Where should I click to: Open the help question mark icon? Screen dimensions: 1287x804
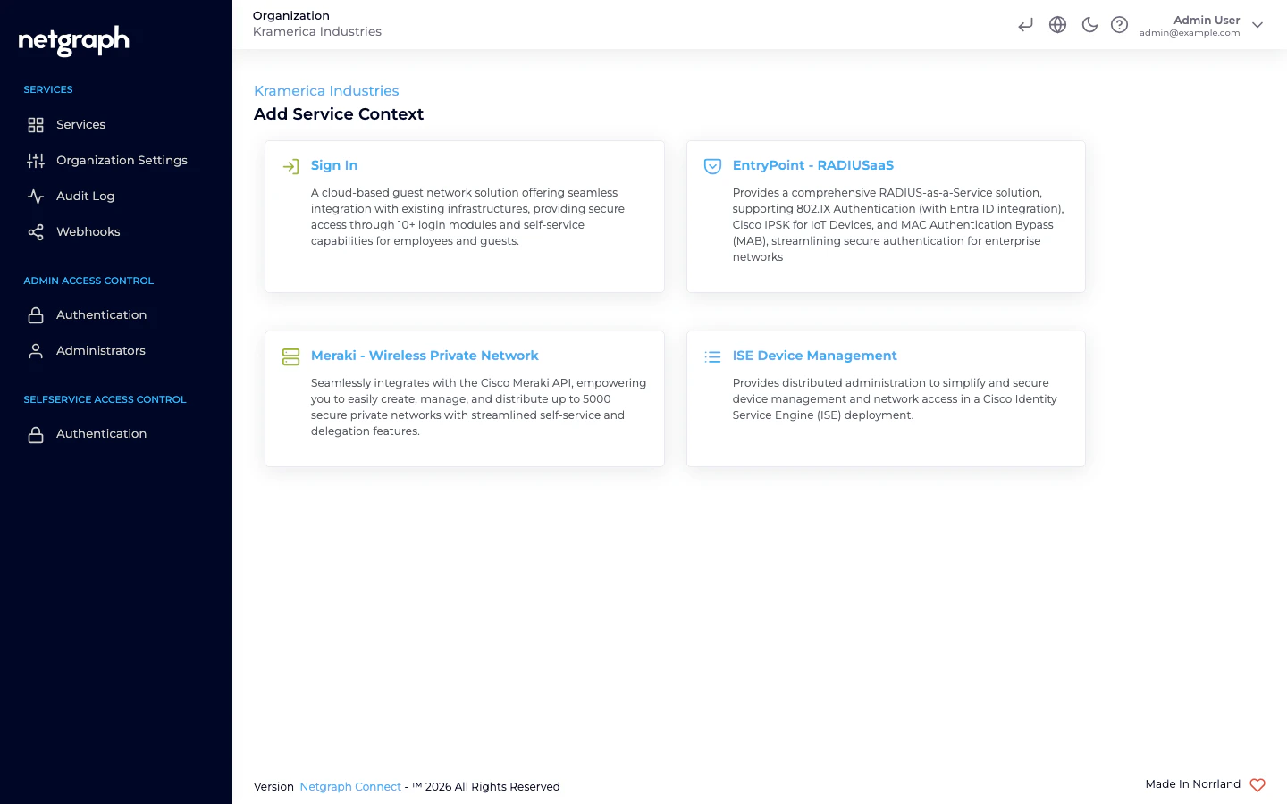pos(1119,24)
